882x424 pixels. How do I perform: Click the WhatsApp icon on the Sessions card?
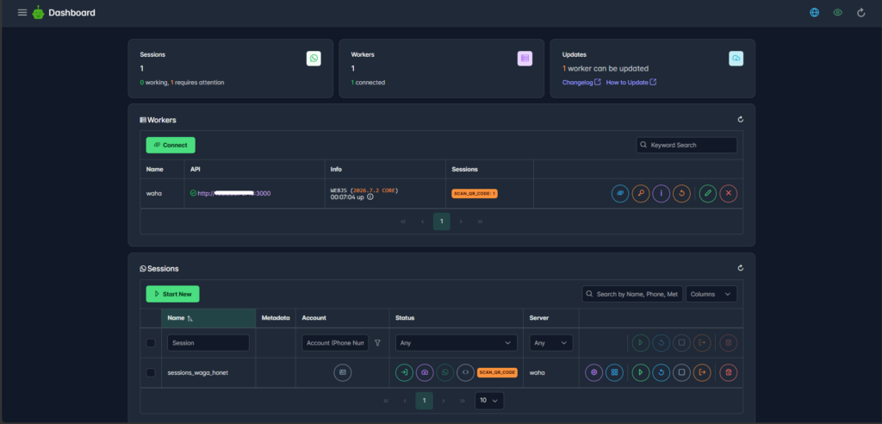point(314,59)
